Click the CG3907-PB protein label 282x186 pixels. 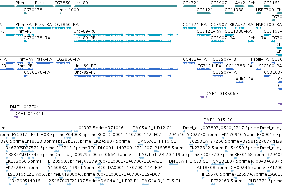[x=224, y=59]
